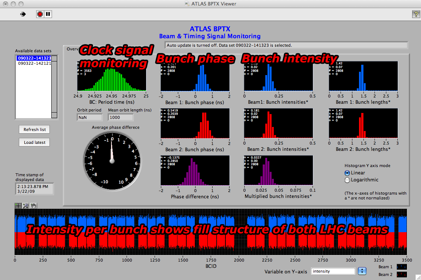Screen dimensions: 421x280
Task: Select the crosshair cursor graph tool
Action: tap(18, 206)
